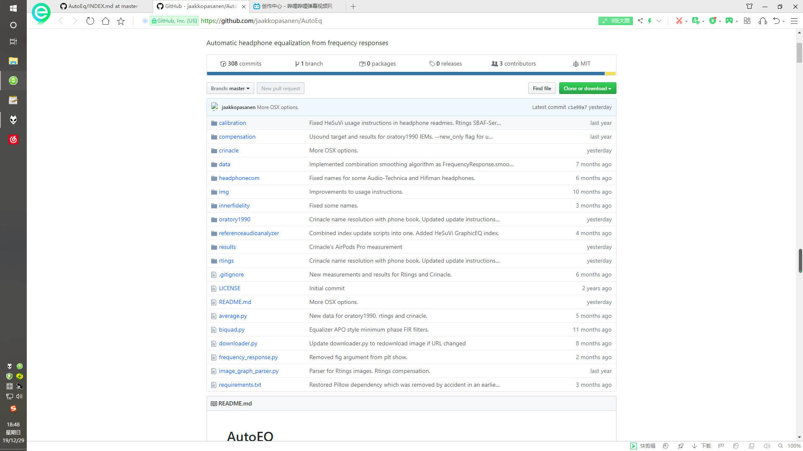
Task: Expand the Branch: master dropdown
Action: click(x=230, y=89)
